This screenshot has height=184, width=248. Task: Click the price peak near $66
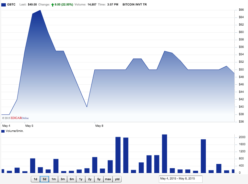point(40,10)
